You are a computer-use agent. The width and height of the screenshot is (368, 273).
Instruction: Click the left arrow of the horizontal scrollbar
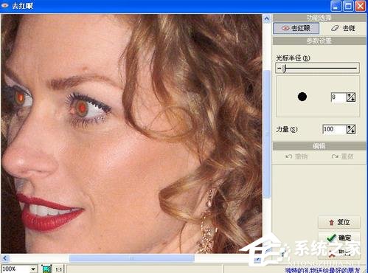(5, 258)
